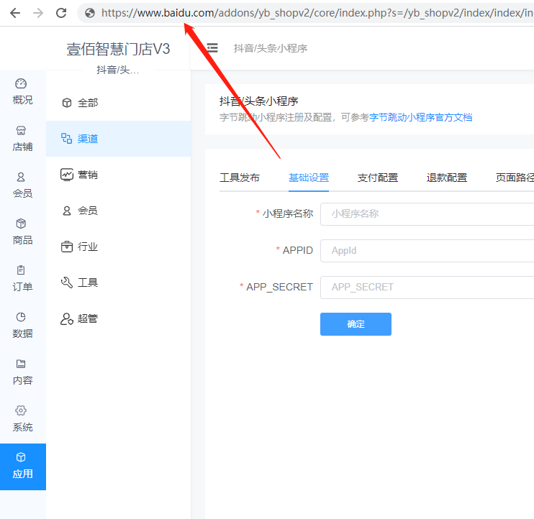This screenshot has width=534, height=519.
Task: Click the 壹佰智慧门店V3 title
Action: (118, 49)
